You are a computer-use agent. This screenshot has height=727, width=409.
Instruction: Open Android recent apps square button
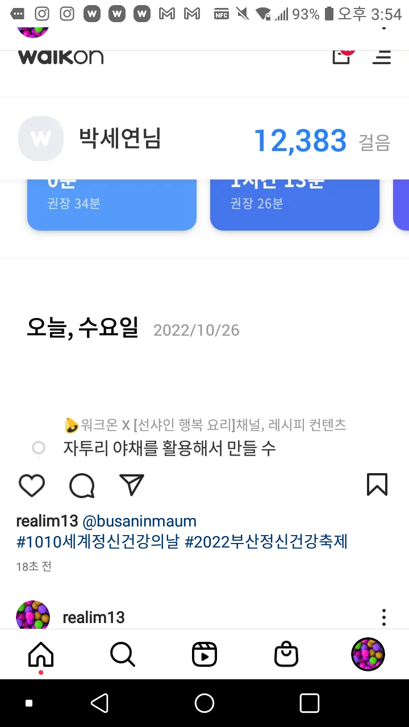pos(310,703)
